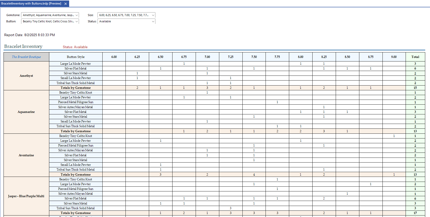Select the Total column header
430x217 pixels.
coord(415,57)
